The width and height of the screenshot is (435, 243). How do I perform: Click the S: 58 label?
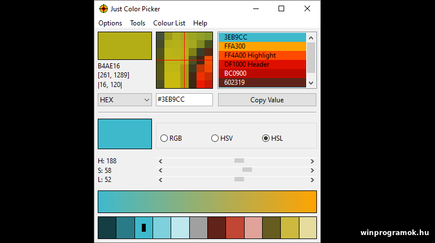[105, 170]
